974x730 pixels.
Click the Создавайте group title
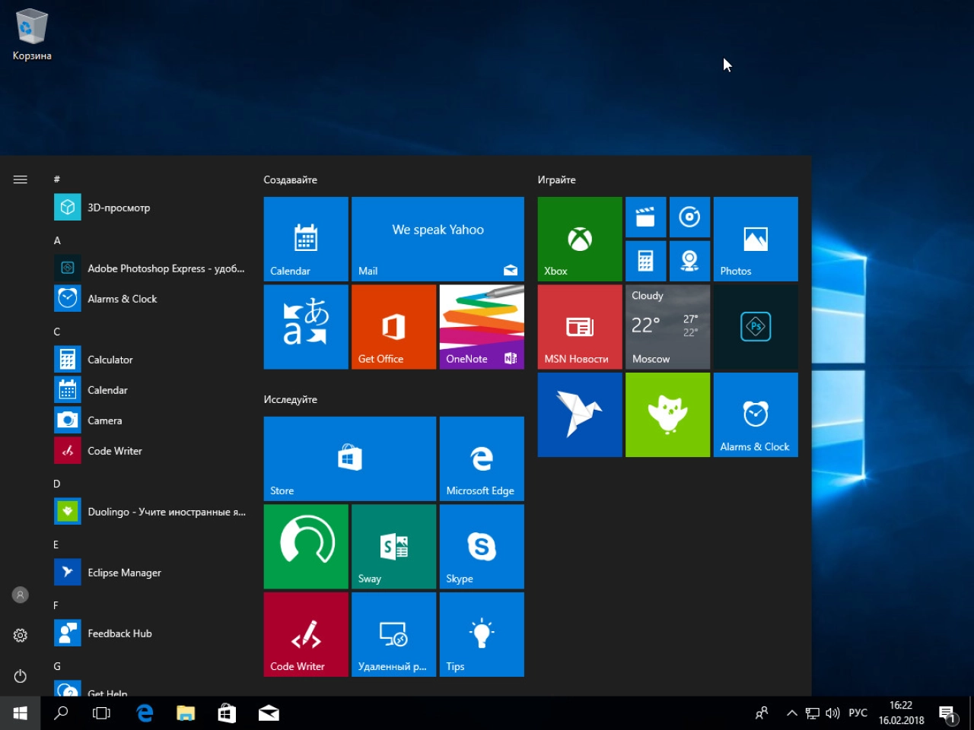point(290,180)
